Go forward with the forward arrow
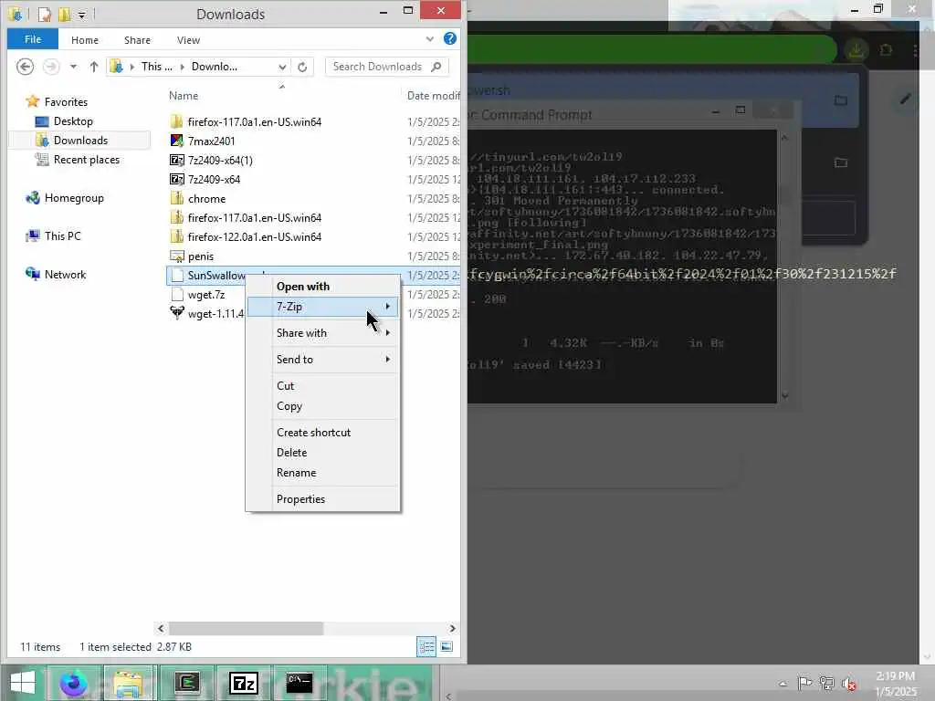Viewport: 935px width, 701px height. (x=51, y=66)
